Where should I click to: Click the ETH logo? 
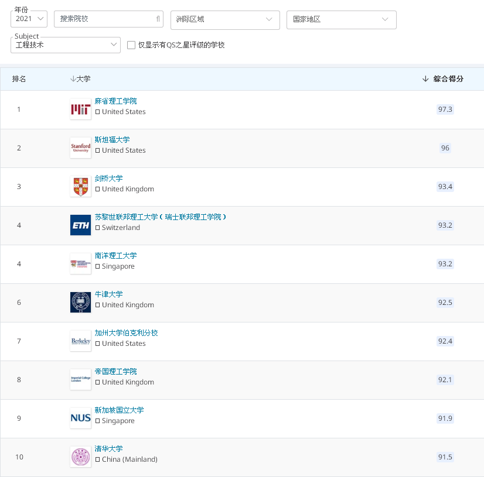click(x=80, y=225)
